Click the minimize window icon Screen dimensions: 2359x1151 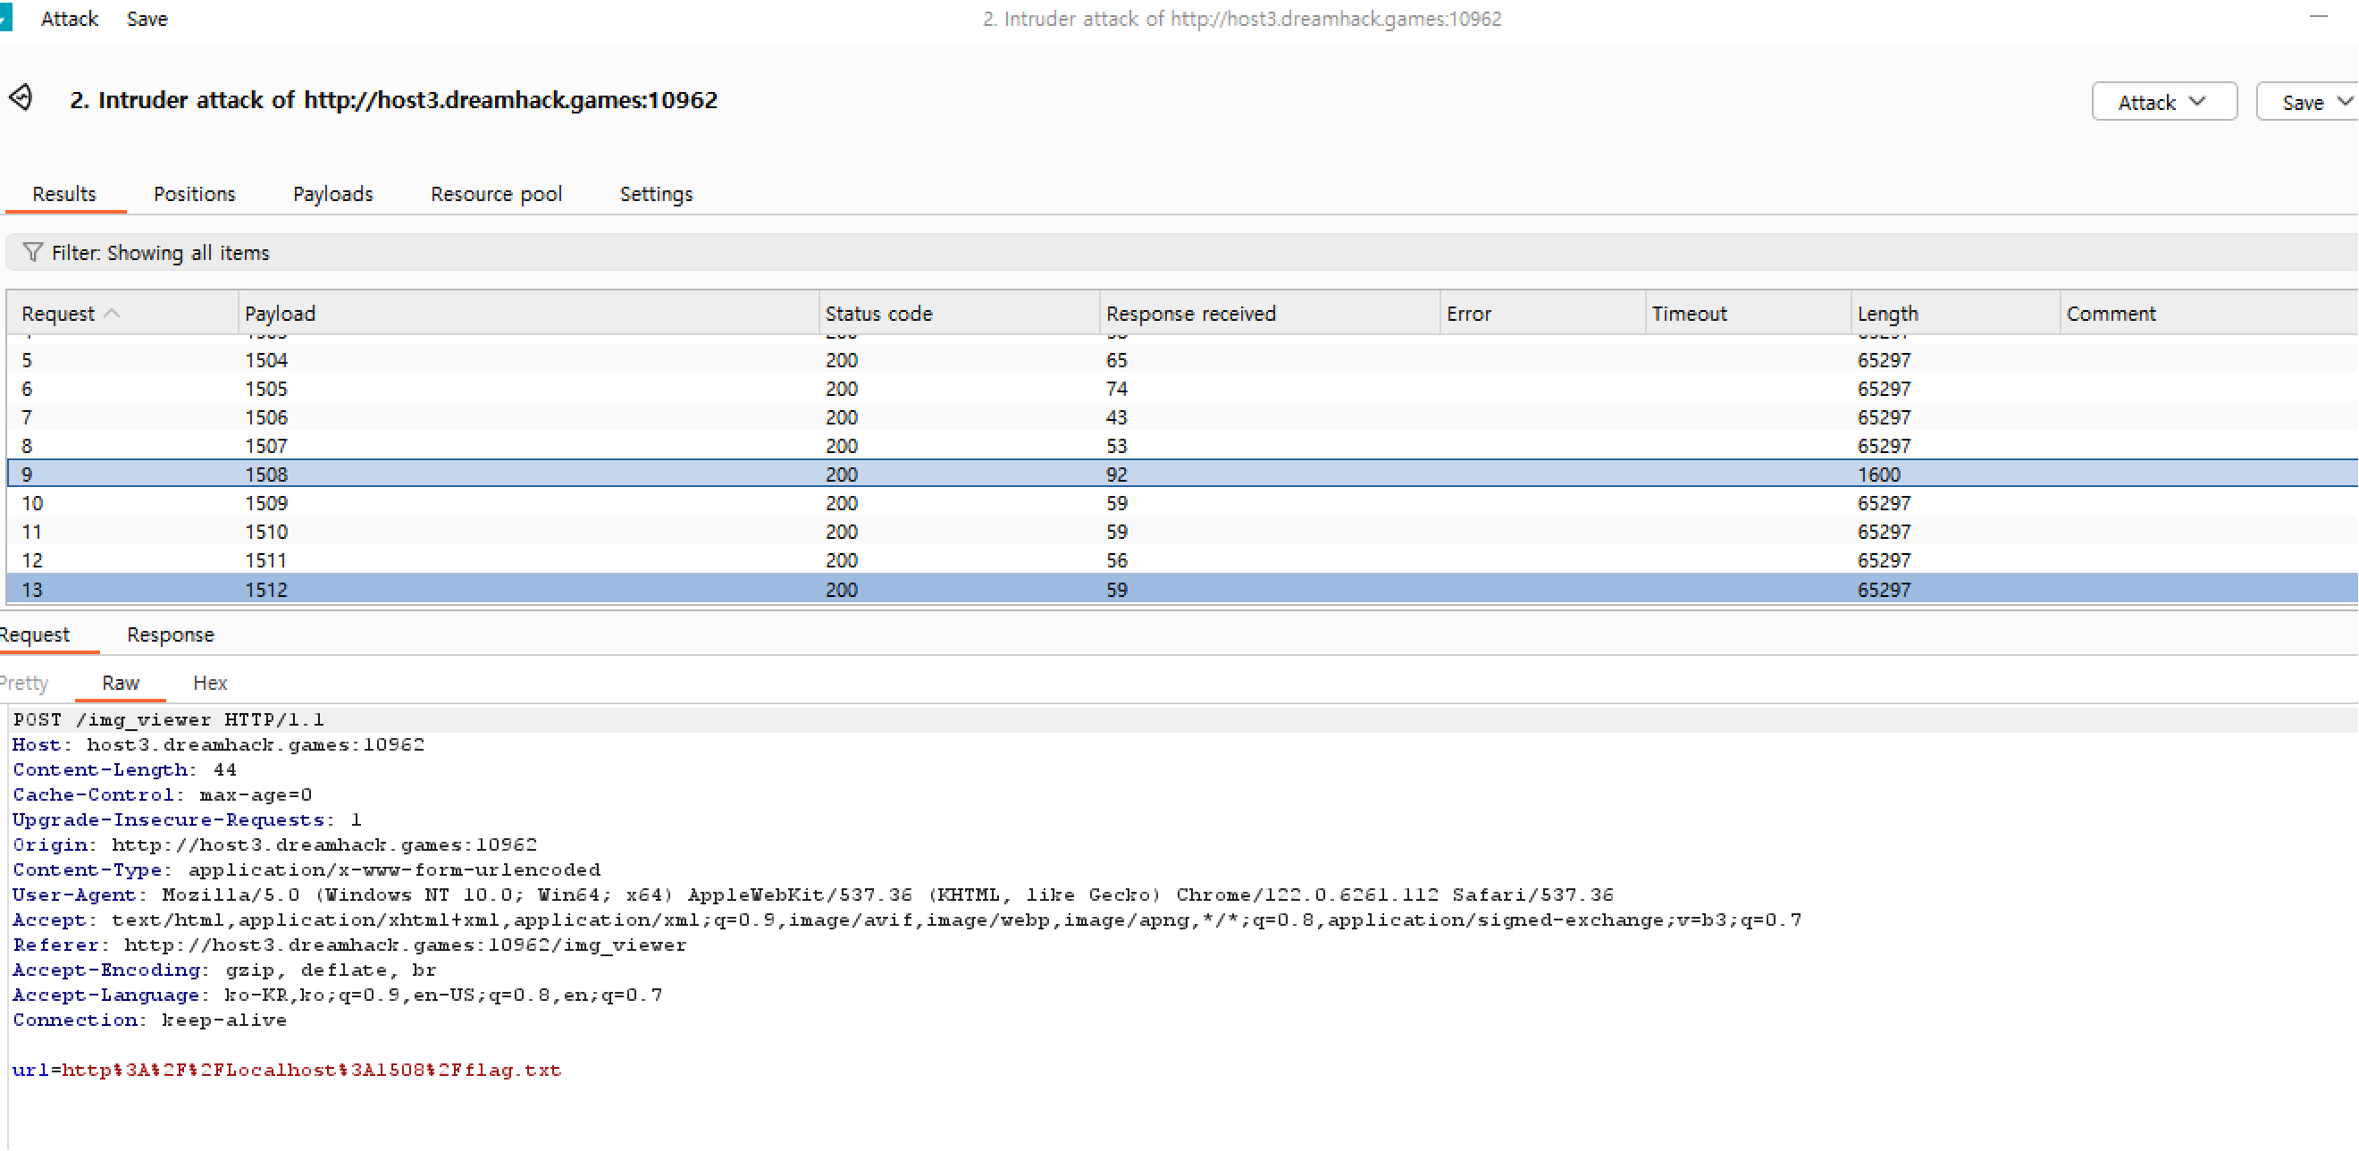click(x=2318, y=17)
